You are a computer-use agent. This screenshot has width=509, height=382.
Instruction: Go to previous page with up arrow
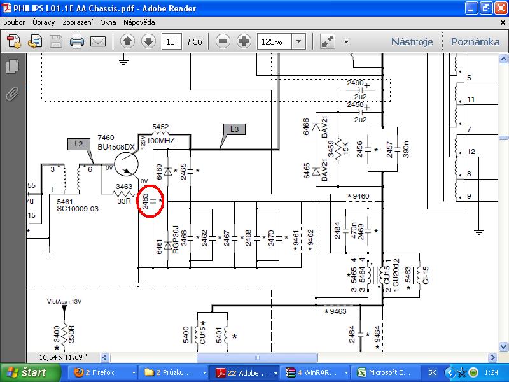click(x=127, y=41)
